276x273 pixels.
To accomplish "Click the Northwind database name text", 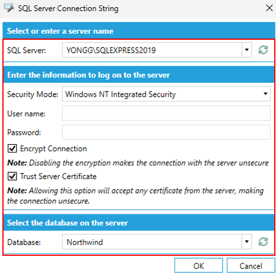I will [85, 242].
